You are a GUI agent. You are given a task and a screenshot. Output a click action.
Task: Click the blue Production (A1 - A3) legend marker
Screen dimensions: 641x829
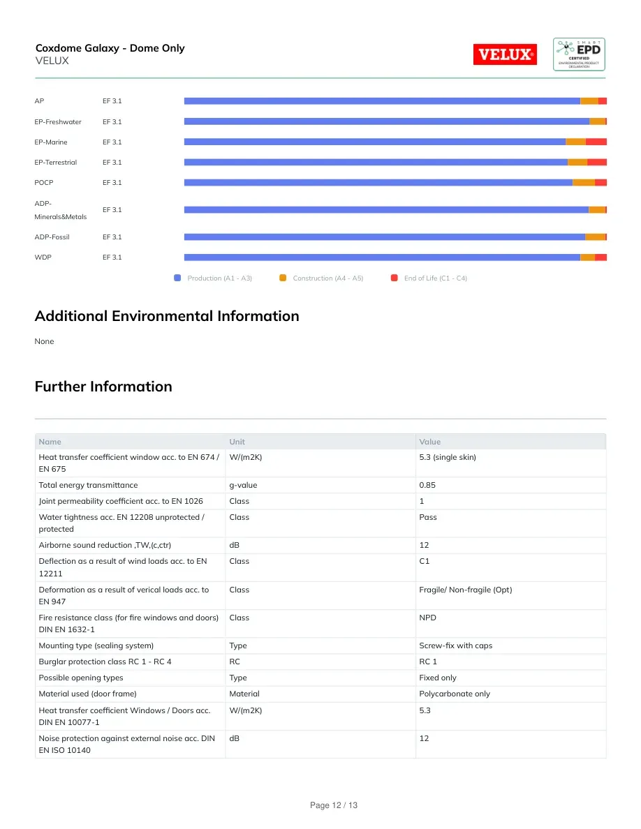click(177, 278)
